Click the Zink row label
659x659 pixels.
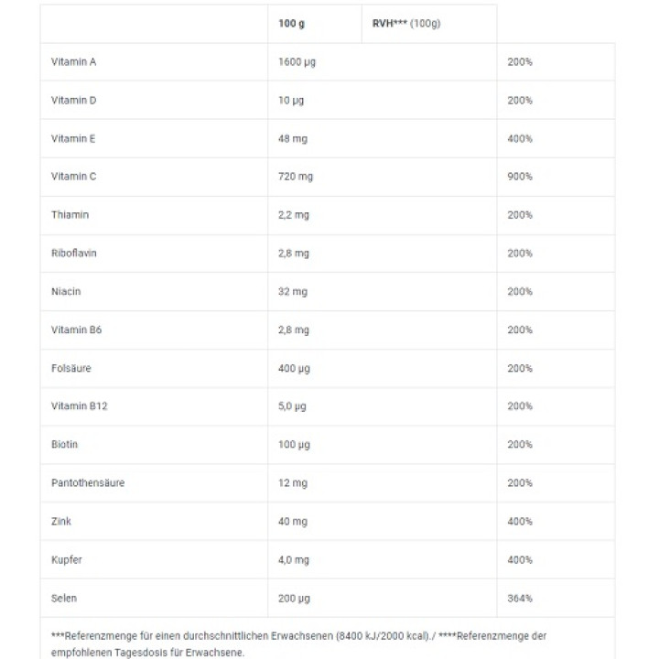(x=61, y=522)
